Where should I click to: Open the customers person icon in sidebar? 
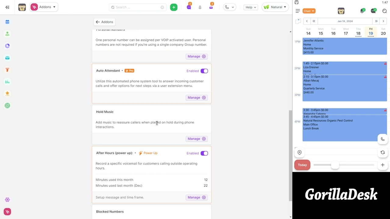click(7, 34)
